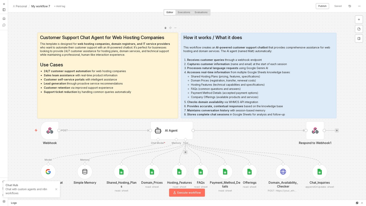Click Add tag link
This screenshot has width=366, height=206.
pos(59,6)
